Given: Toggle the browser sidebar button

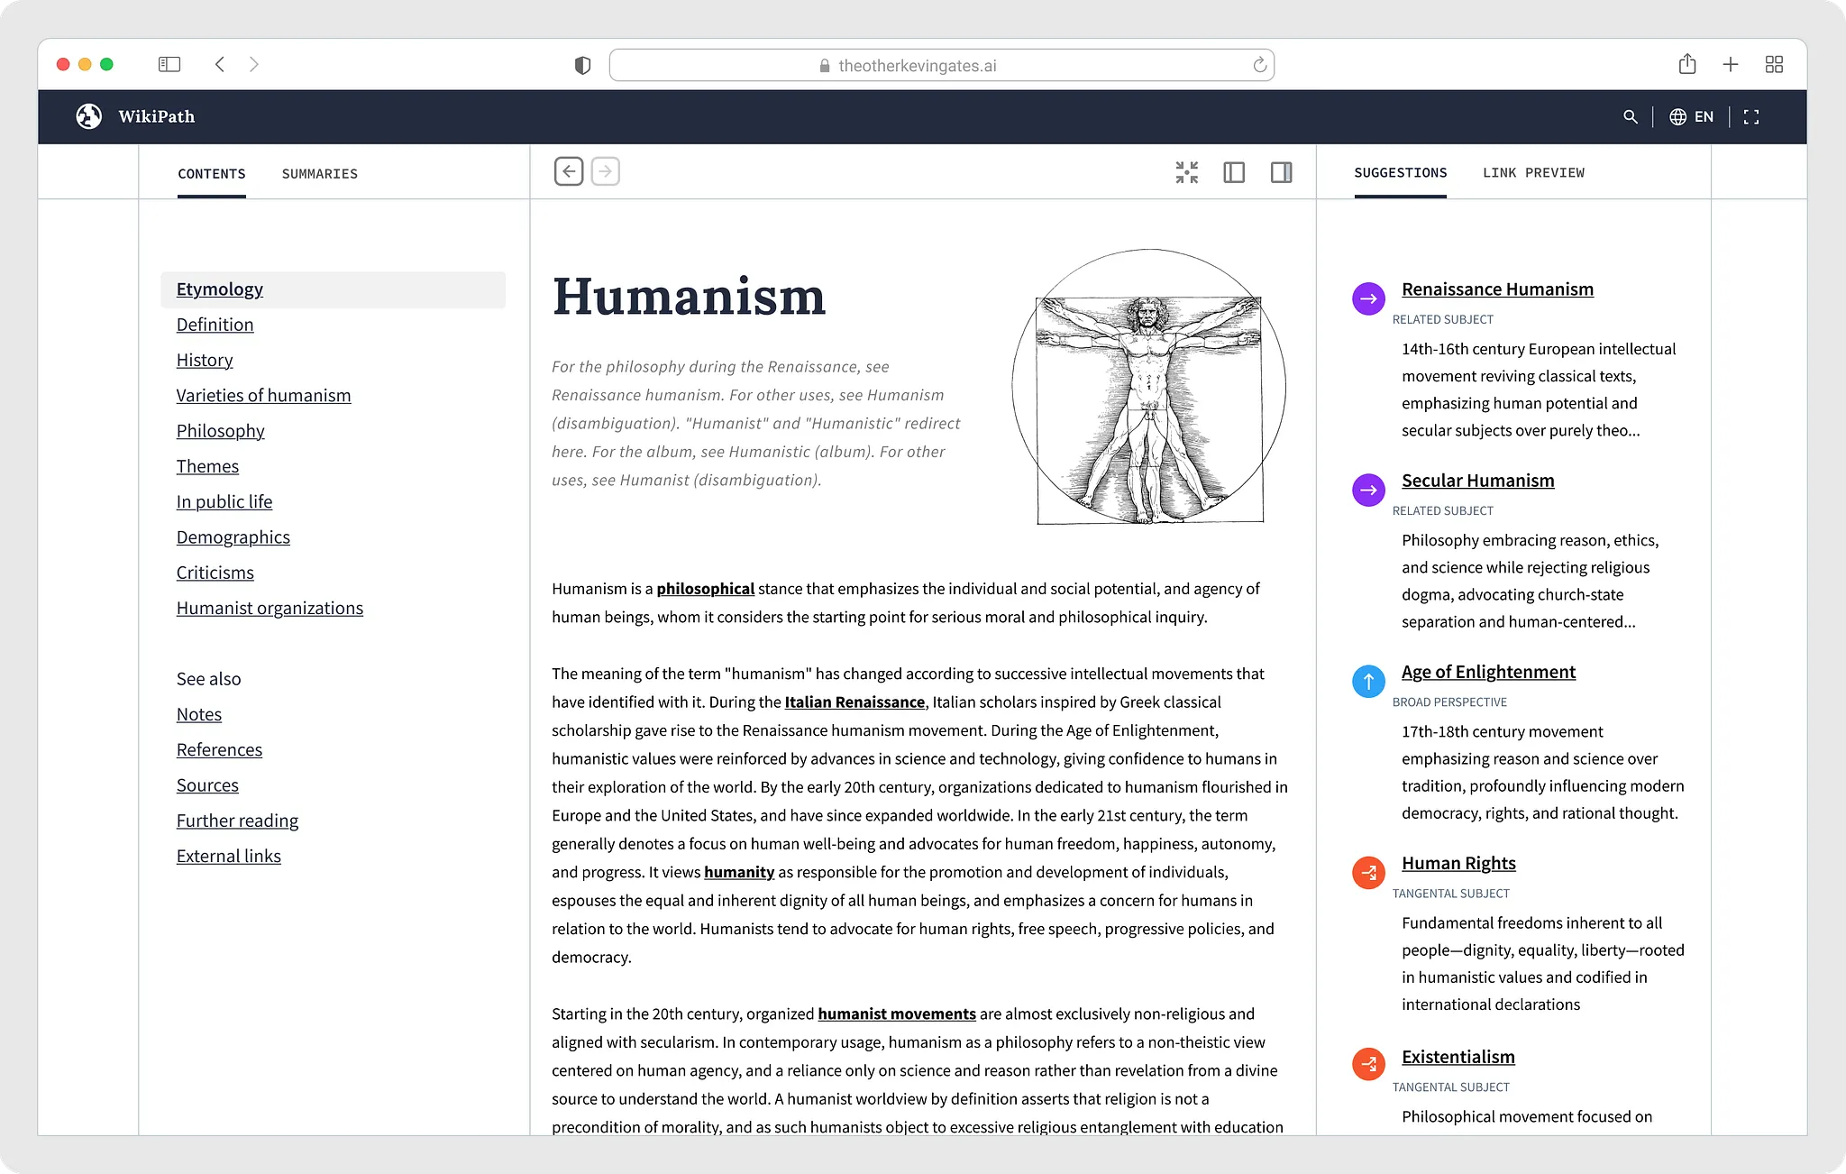Looking at the screenshot, I should coord(169,64).
